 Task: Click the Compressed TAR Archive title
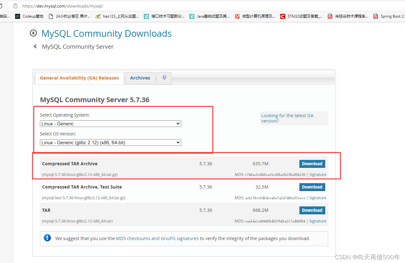(x=70, y=164)
